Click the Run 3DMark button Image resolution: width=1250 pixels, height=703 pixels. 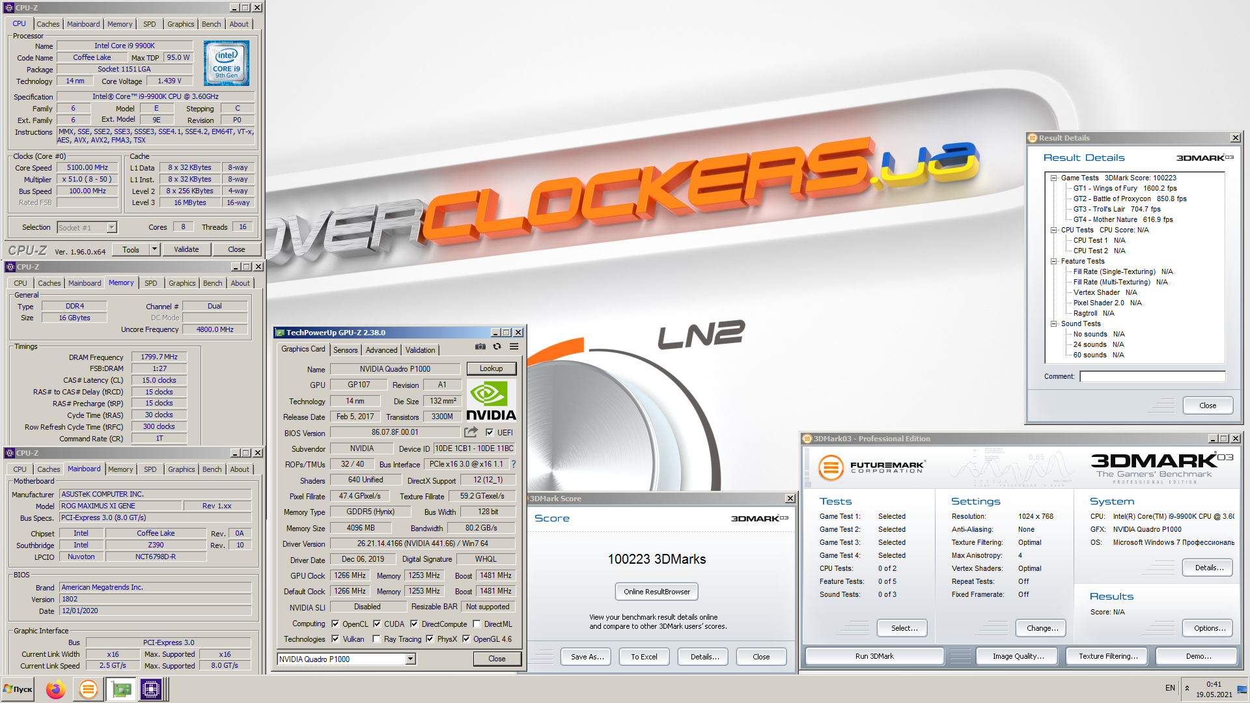pos(874,656)
